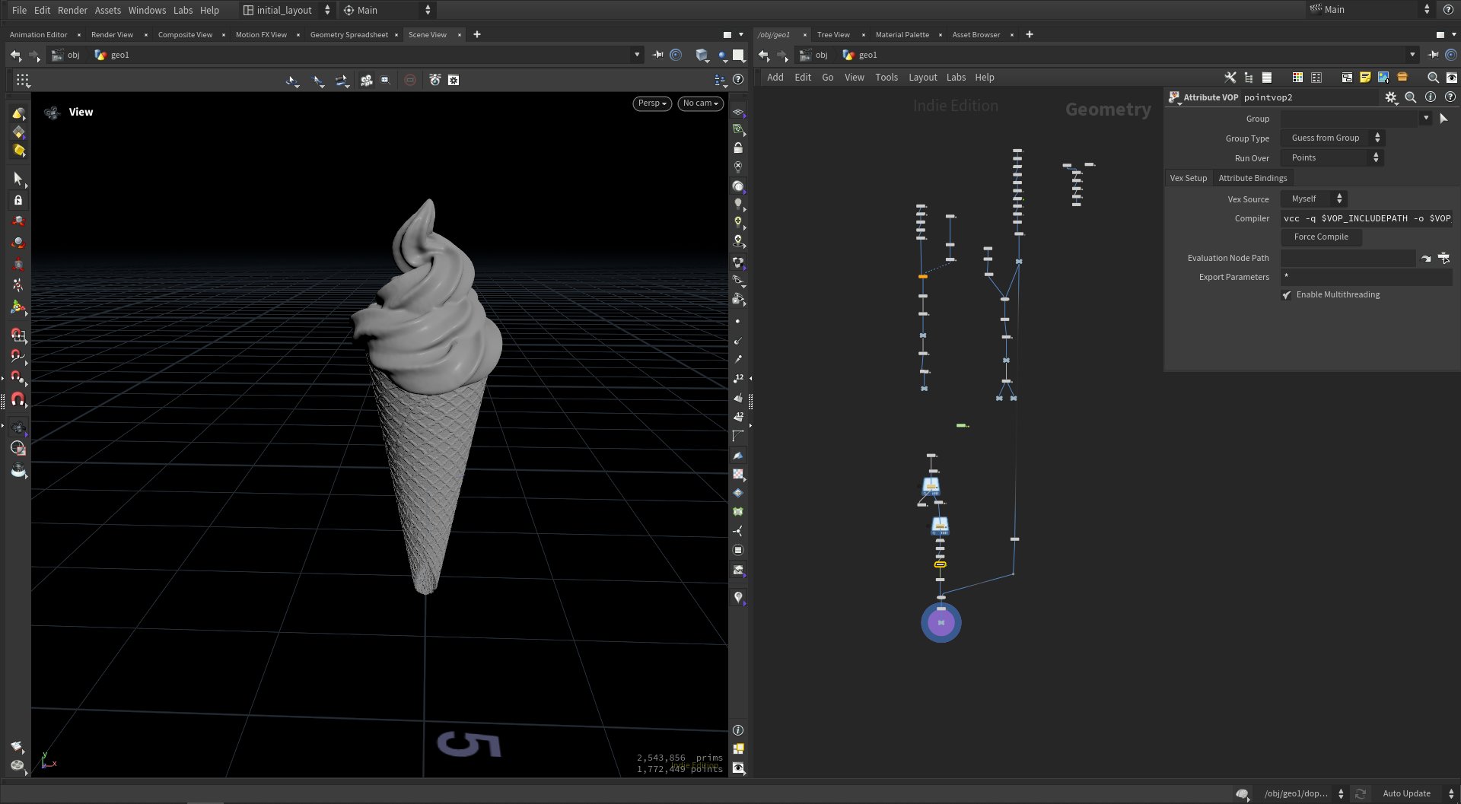Click the sticky note icon in network toolbar
Image resolution: width=1461 pixels, height=804 pixels.
coord(1365,78)
